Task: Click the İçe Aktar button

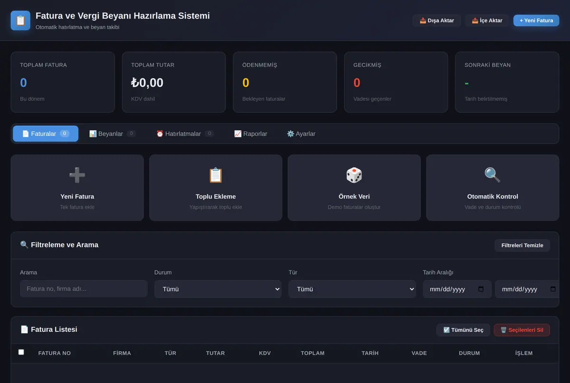Action: [487, 20]
